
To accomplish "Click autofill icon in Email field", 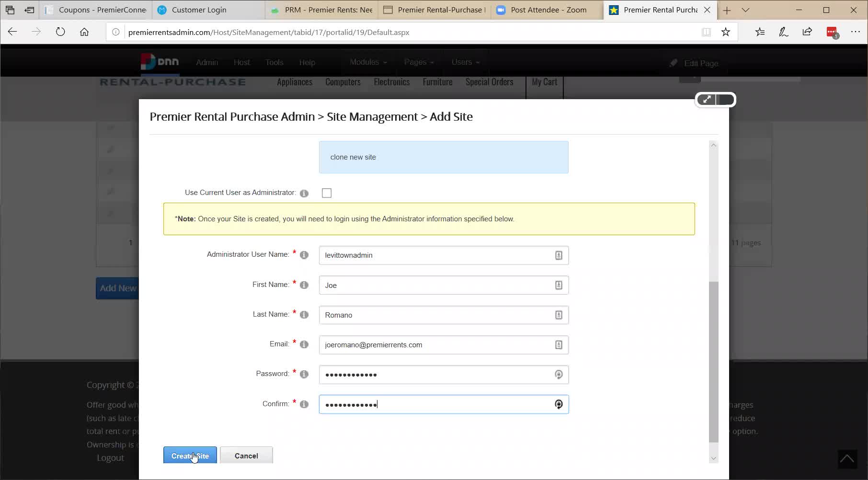I will [559, 345].
